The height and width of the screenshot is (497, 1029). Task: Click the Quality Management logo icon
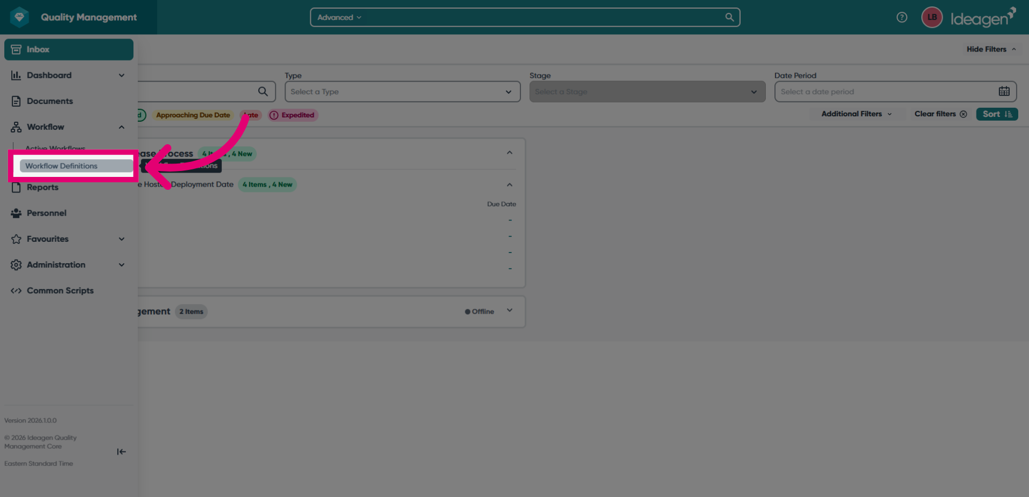point(20,17)
